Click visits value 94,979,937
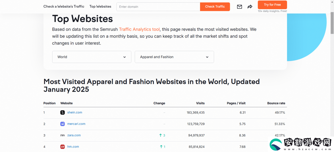Screen dimensions: 334x152 click(x=196, y=135)
